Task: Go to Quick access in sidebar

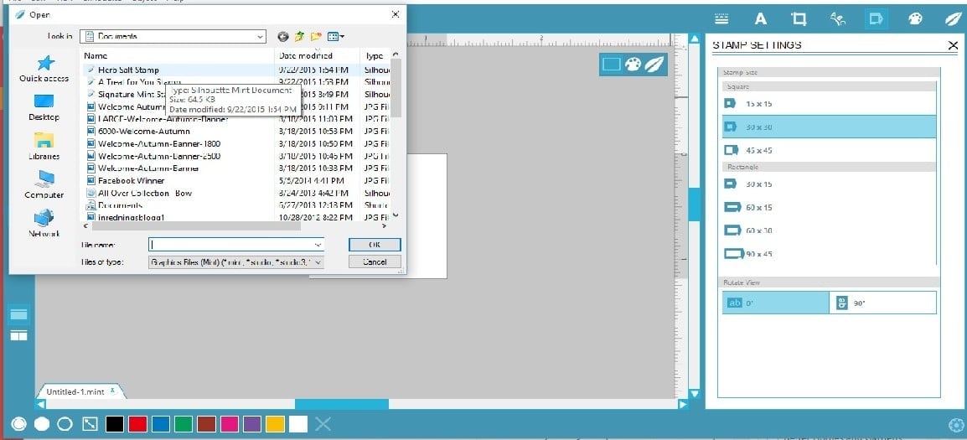Action: coord(44,68)
